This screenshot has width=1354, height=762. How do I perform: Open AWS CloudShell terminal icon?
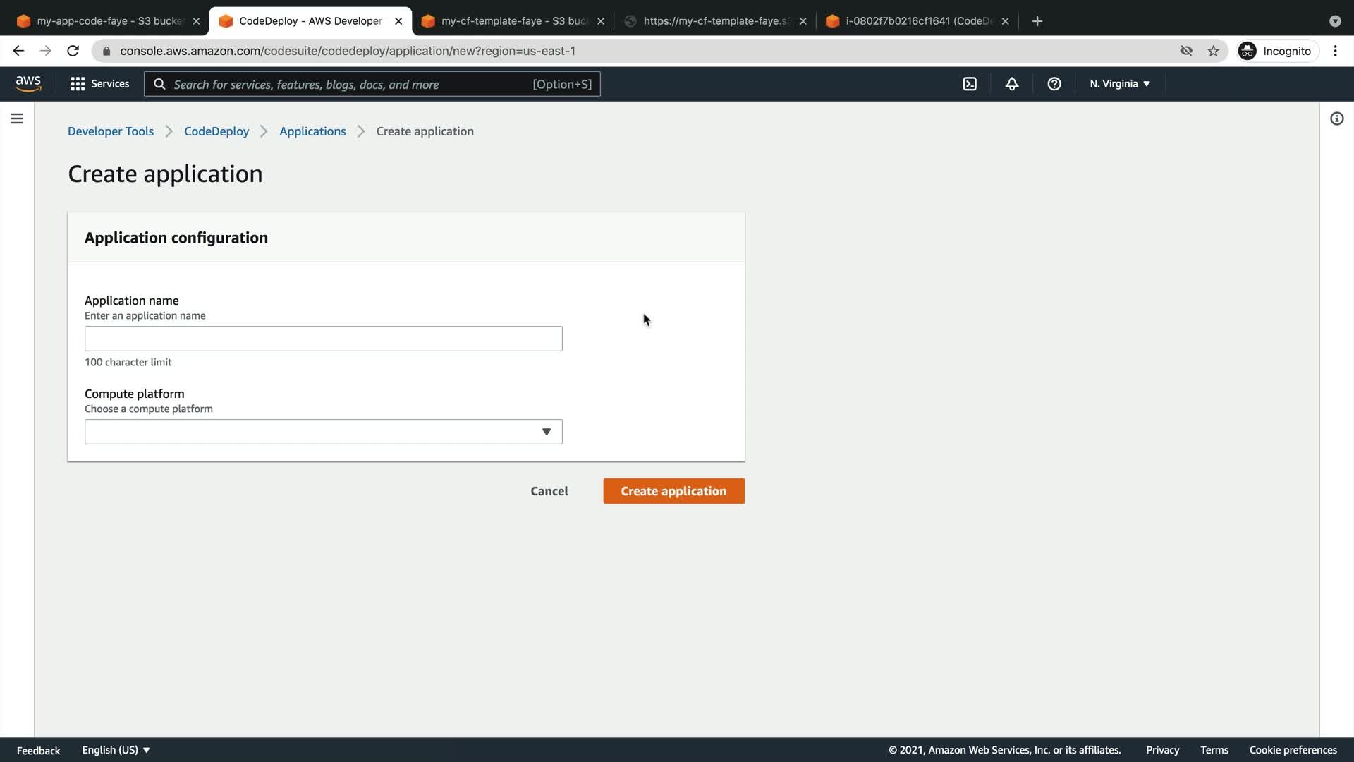pos(970,84)
